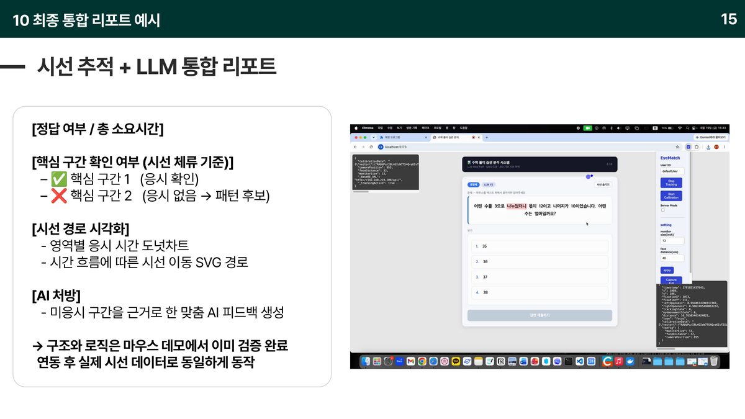Open Chrome's extensions puzzle menu

[697, 146]
